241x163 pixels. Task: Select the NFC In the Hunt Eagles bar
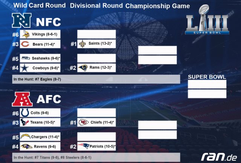pos(96,79)
